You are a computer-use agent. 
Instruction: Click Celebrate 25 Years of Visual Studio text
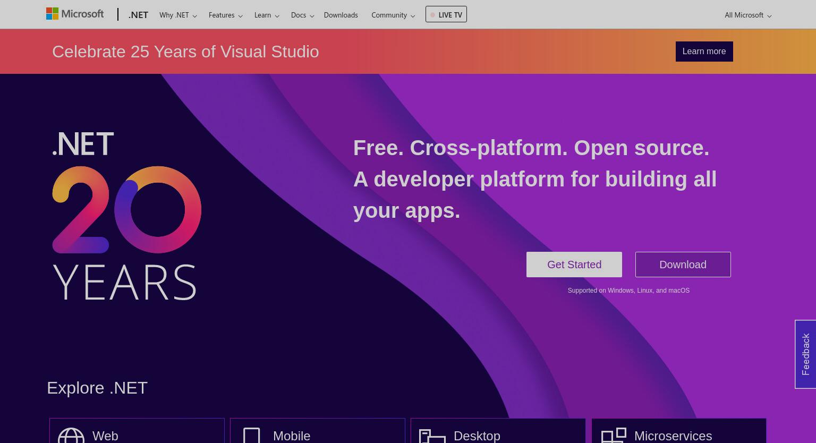[185, 52]
